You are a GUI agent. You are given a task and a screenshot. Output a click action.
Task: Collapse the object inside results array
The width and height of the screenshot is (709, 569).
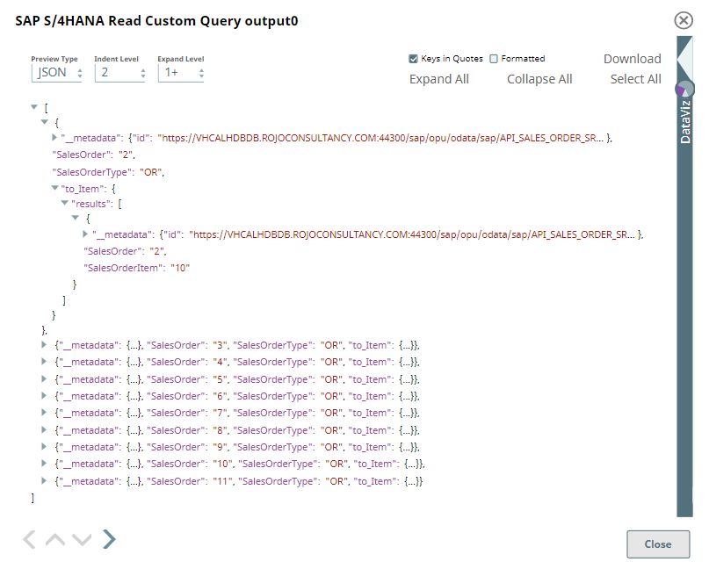75,219
